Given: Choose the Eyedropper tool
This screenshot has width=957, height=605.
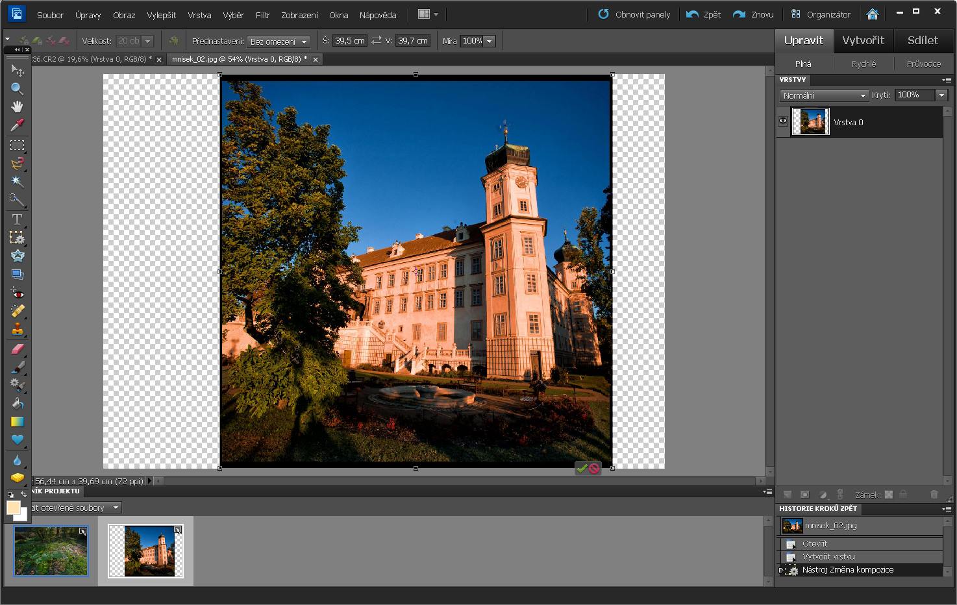Looking at the screenshot, I should 18,125.
